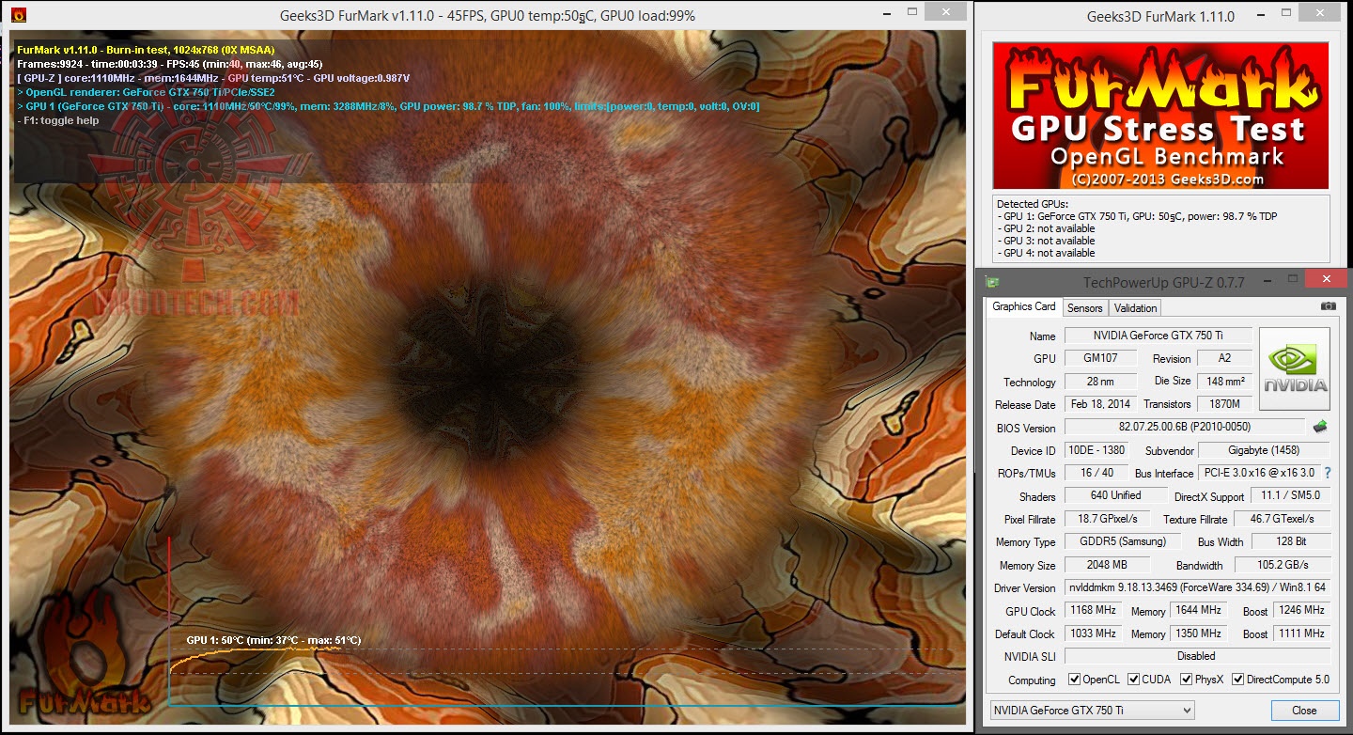Image resolution: width=1353 pixels, height=735 pixels.
Task: Click the Subvendor value Gigabyte (1458)
Action: (x=1265, y=450)
